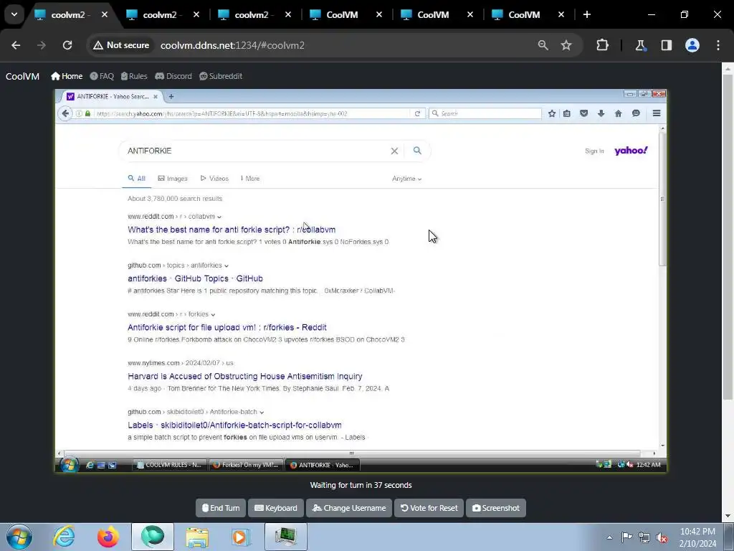
Task: Click the Yahoo search magnifier button
Action: point(417,151)
